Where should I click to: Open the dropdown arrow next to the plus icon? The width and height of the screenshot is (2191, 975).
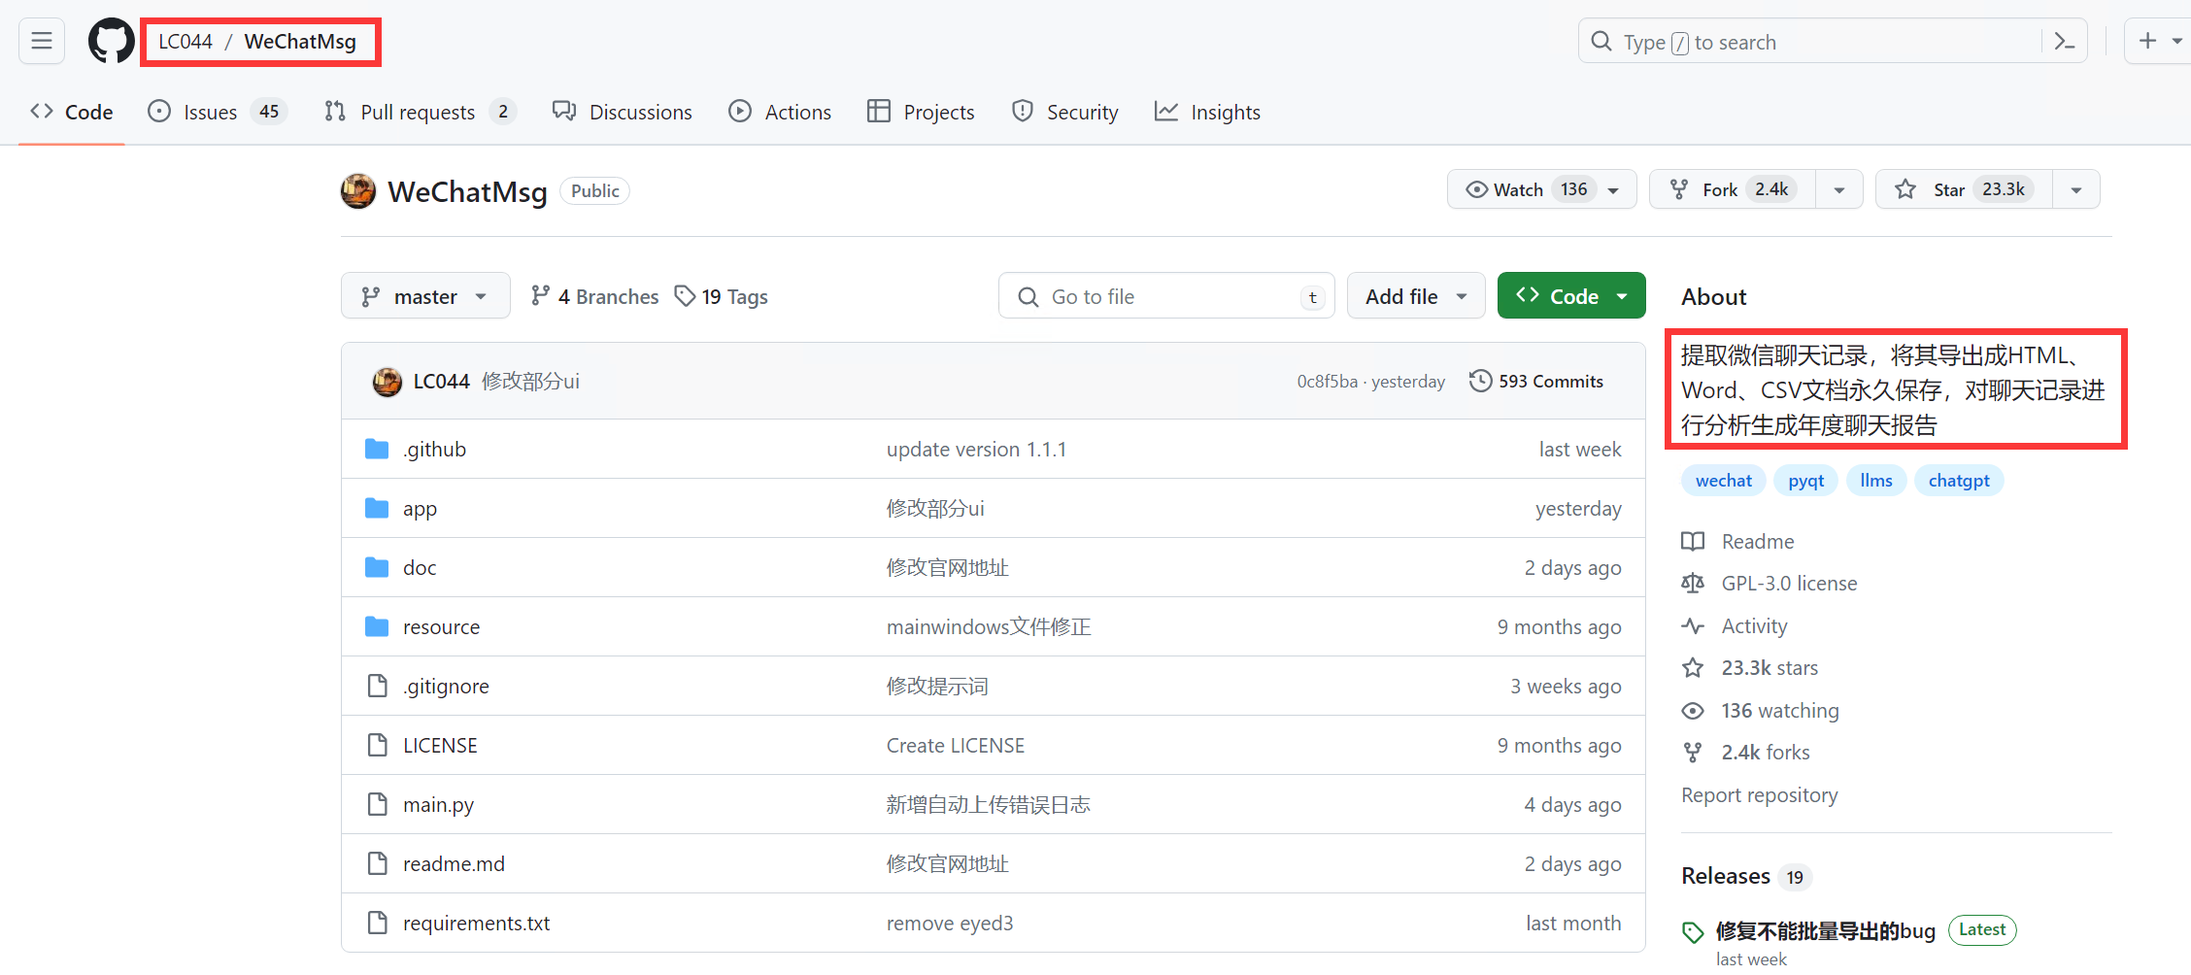(2177, 42)
